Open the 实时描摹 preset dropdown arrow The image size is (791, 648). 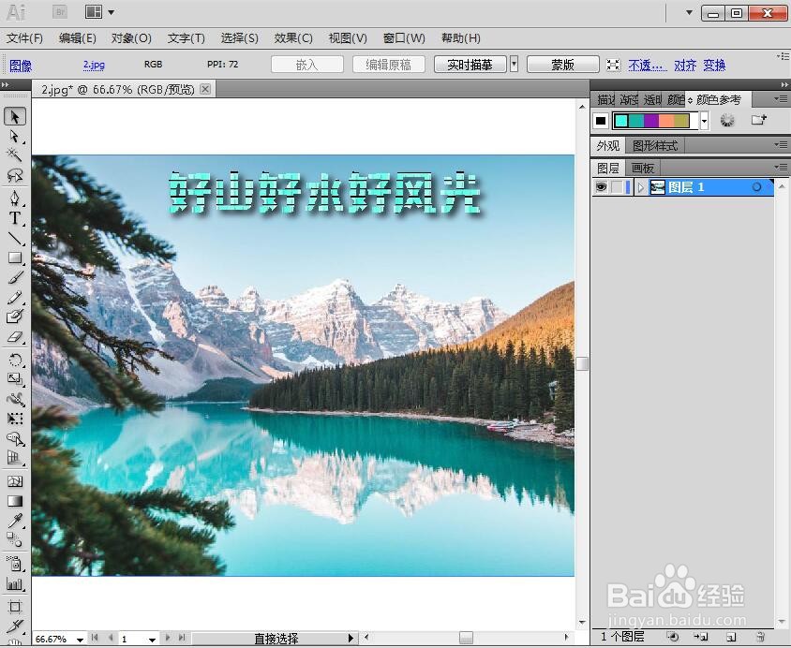click(x=512, y=65)
